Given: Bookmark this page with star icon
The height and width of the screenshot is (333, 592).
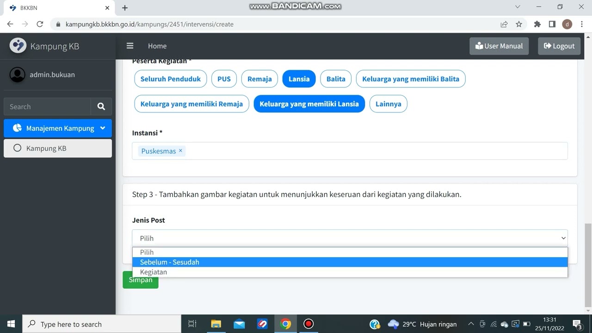Looking at the screenshot, I should coord(519,24).
